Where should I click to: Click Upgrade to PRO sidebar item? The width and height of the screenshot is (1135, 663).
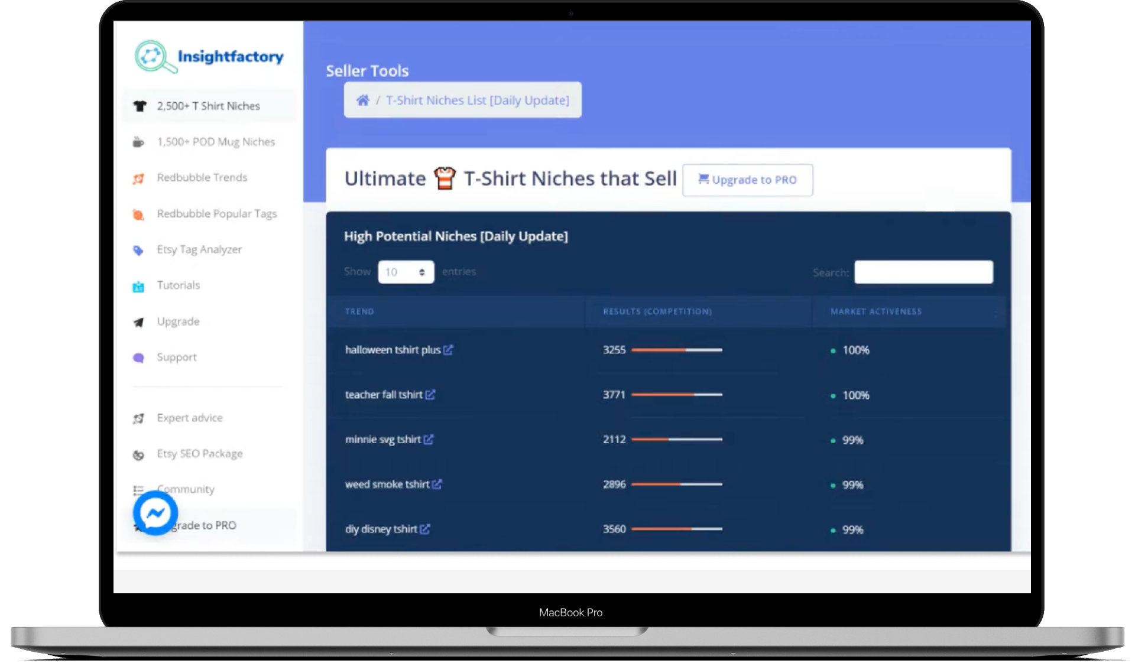click(209, 525)
